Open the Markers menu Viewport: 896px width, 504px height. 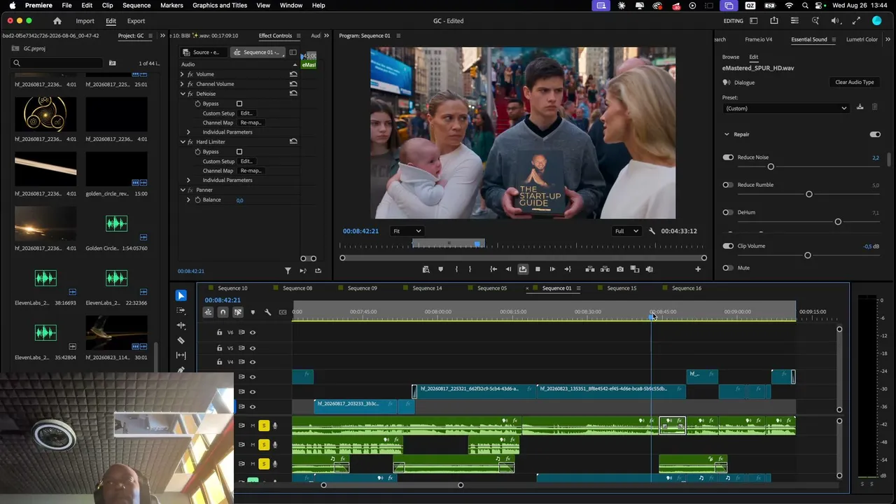(171, 6)
